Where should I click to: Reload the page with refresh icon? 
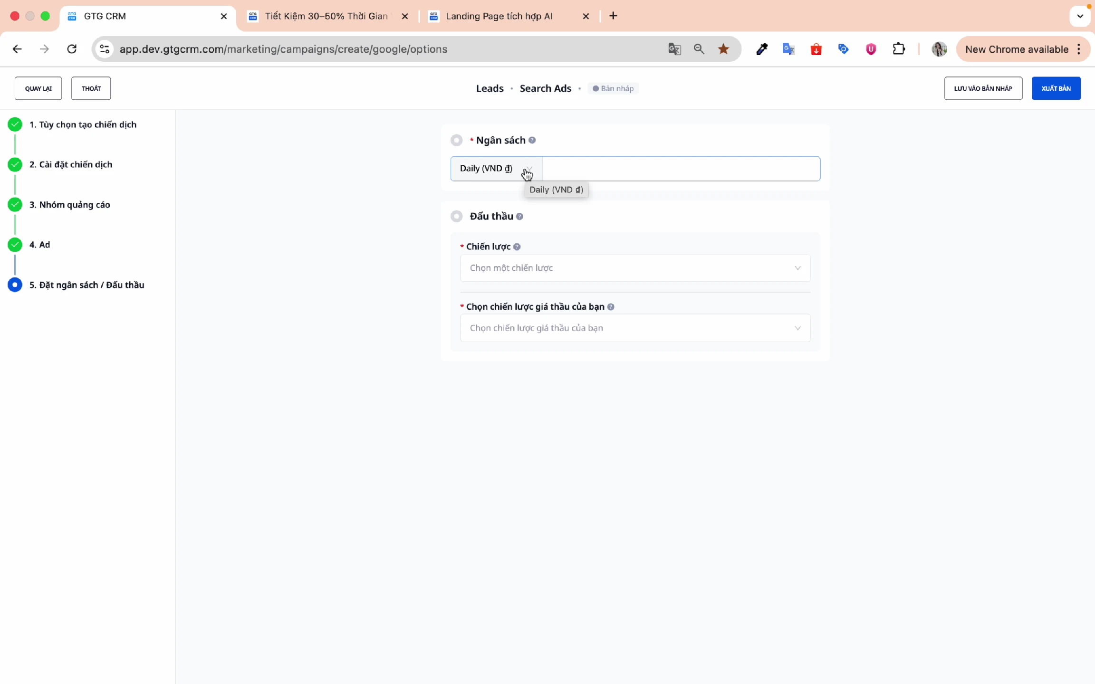72,49
